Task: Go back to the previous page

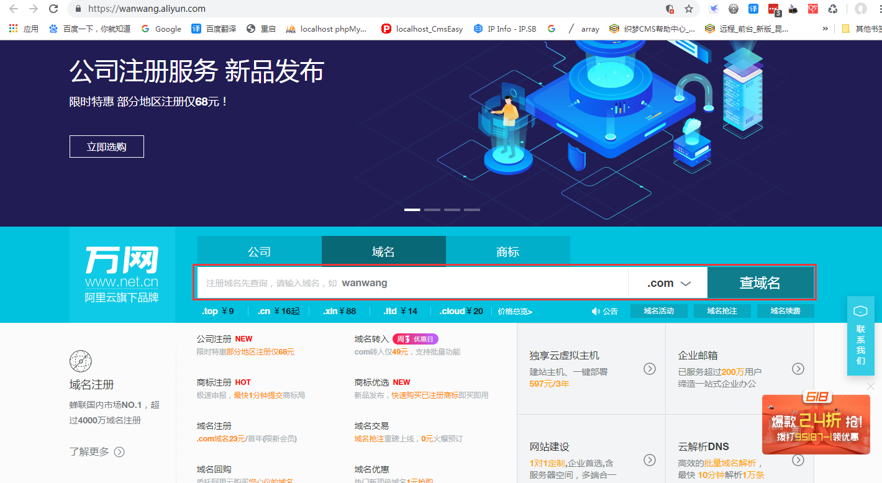Action: pyautogui.click(x=13, y=9)
